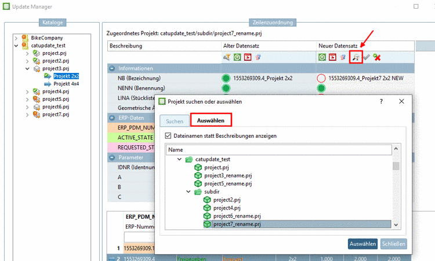435x261 pixels.
Task: Click the Neuer Datensatz column header
Action: coord(365,46)
